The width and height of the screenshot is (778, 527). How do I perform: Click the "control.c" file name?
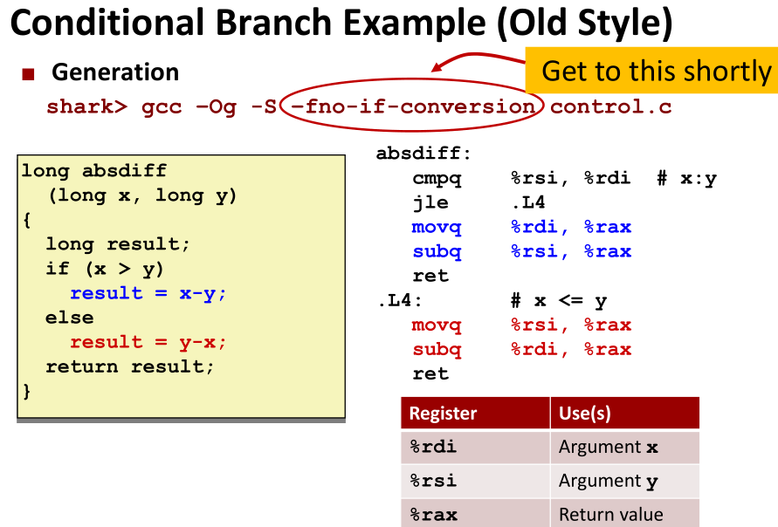pyautogui.click(x=611, y=106)
